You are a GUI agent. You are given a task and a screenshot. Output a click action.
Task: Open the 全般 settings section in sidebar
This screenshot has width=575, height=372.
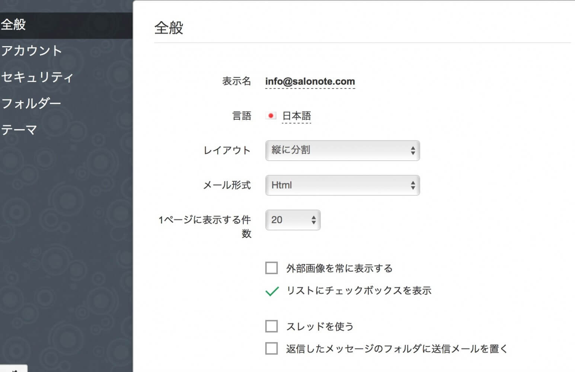click(66, 25)
